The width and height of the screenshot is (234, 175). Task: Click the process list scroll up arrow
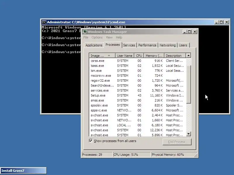click(188, 55)
